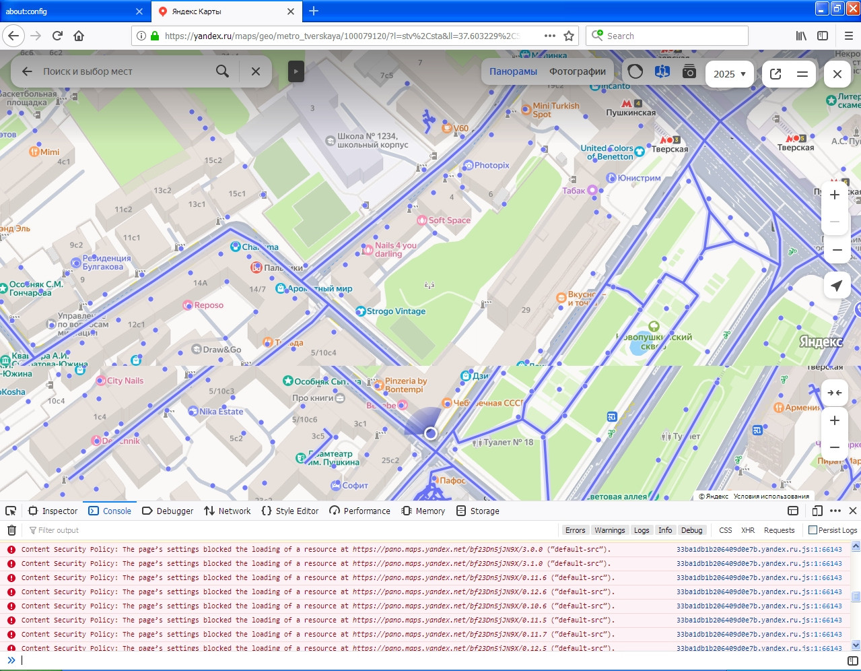Click the Пушкинская metro station label
861x671 pixels.
[x=631, y=113]
